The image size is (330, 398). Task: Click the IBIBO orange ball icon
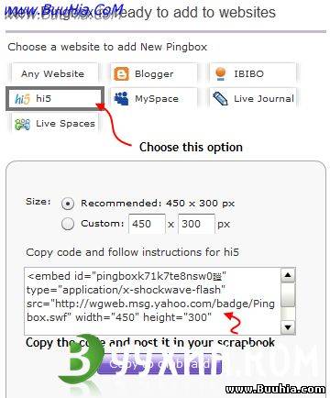pyautogui.click(x=221, y=73)
